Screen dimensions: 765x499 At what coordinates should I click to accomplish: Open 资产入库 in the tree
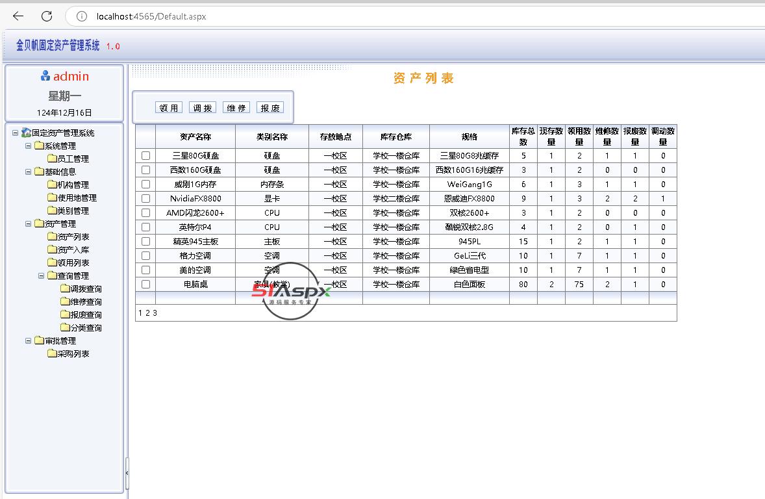tap(73, 249)
